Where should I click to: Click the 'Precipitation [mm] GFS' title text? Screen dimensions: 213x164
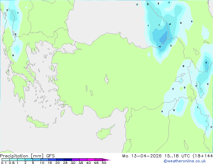pyautogui.click(x=27, y=156)
